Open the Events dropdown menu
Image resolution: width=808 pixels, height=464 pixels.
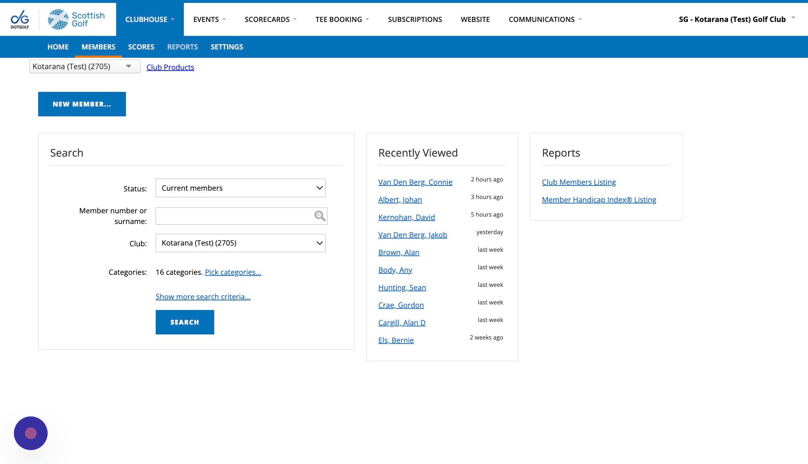pos(209,19)
